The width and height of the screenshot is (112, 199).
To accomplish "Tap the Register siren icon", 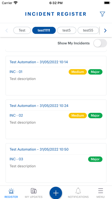I will coord(11,191).
